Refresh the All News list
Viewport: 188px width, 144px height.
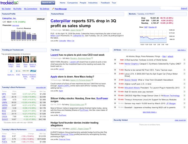click(170, 57)
